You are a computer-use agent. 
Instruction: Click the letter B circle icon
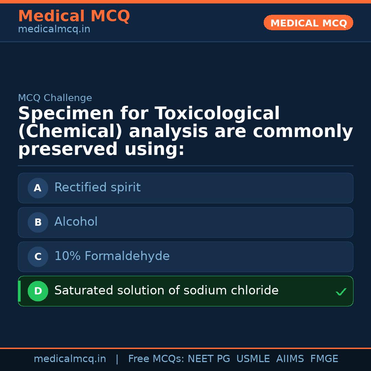(38, 222)
